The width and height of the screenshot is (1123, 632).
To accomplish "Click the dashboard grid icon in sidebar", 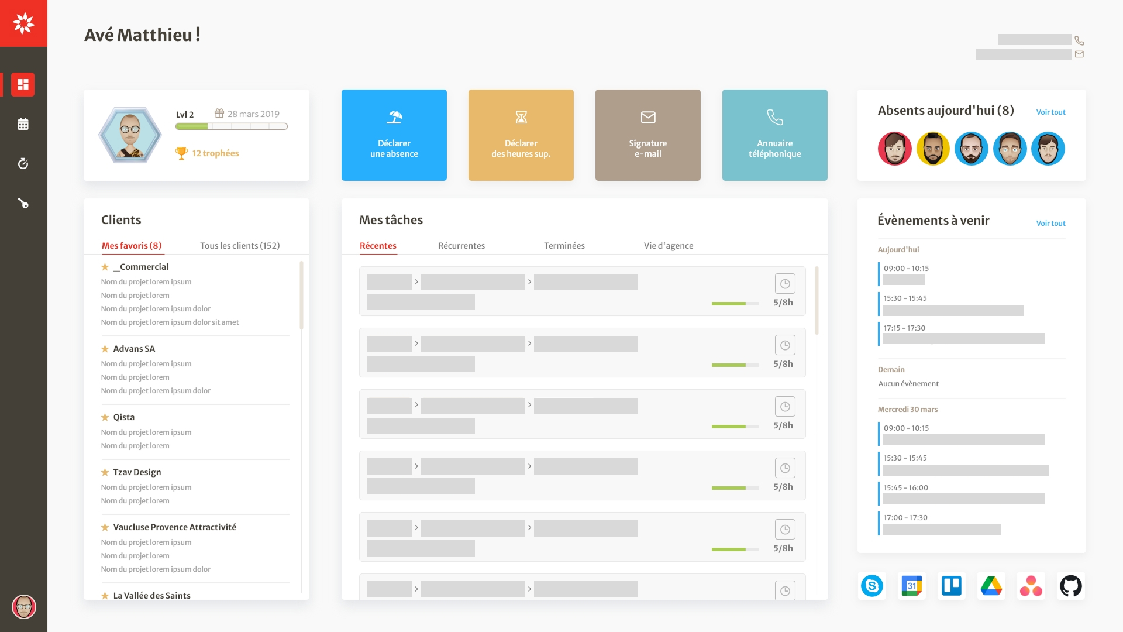I will click(x=23, y=84).
